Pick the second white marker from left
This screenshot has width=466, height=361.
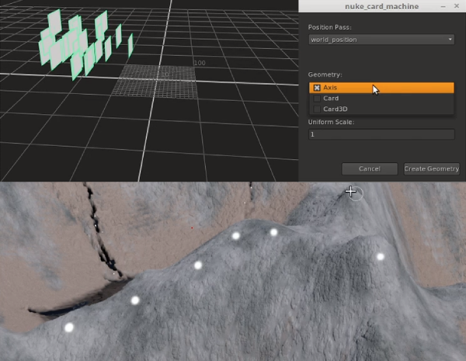click(x=135, y=300)
